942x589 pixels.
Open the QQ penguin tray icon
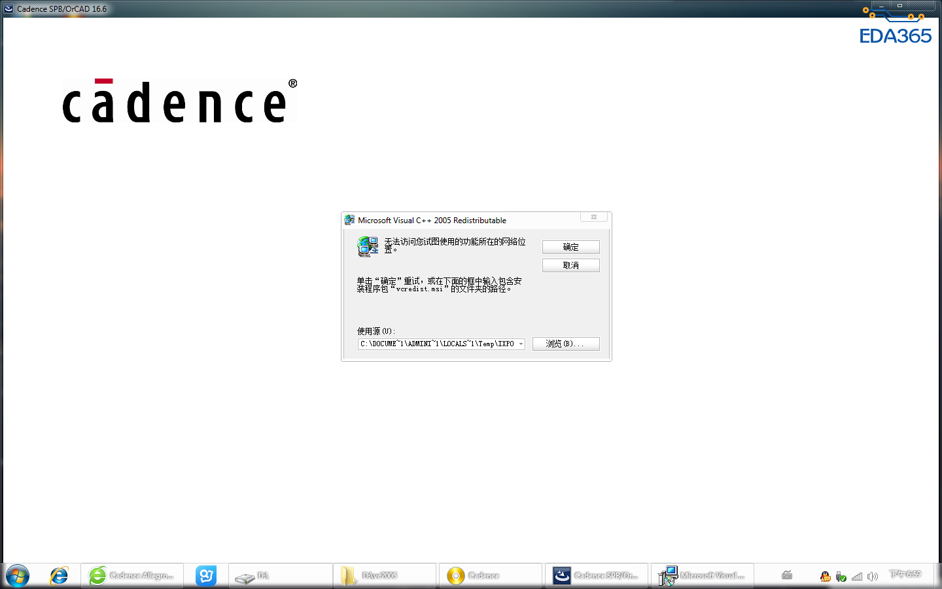(826, 576)
